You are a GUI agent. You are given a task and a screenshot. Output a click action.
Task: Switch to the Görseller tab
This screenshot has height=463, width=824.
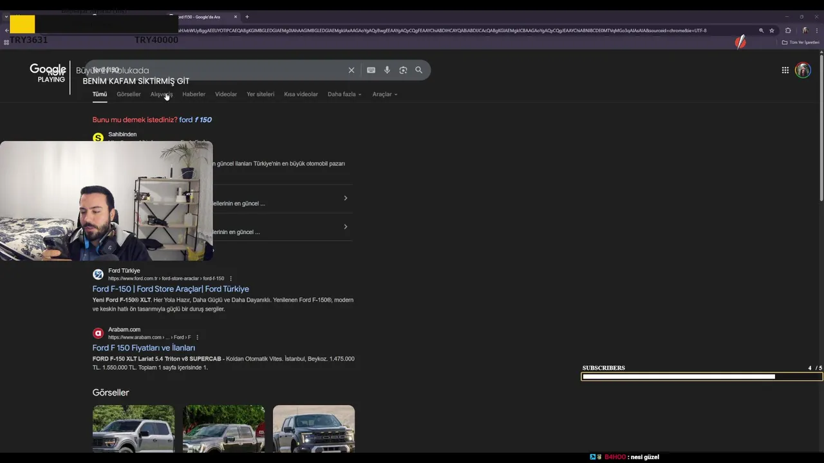(129, 94)
